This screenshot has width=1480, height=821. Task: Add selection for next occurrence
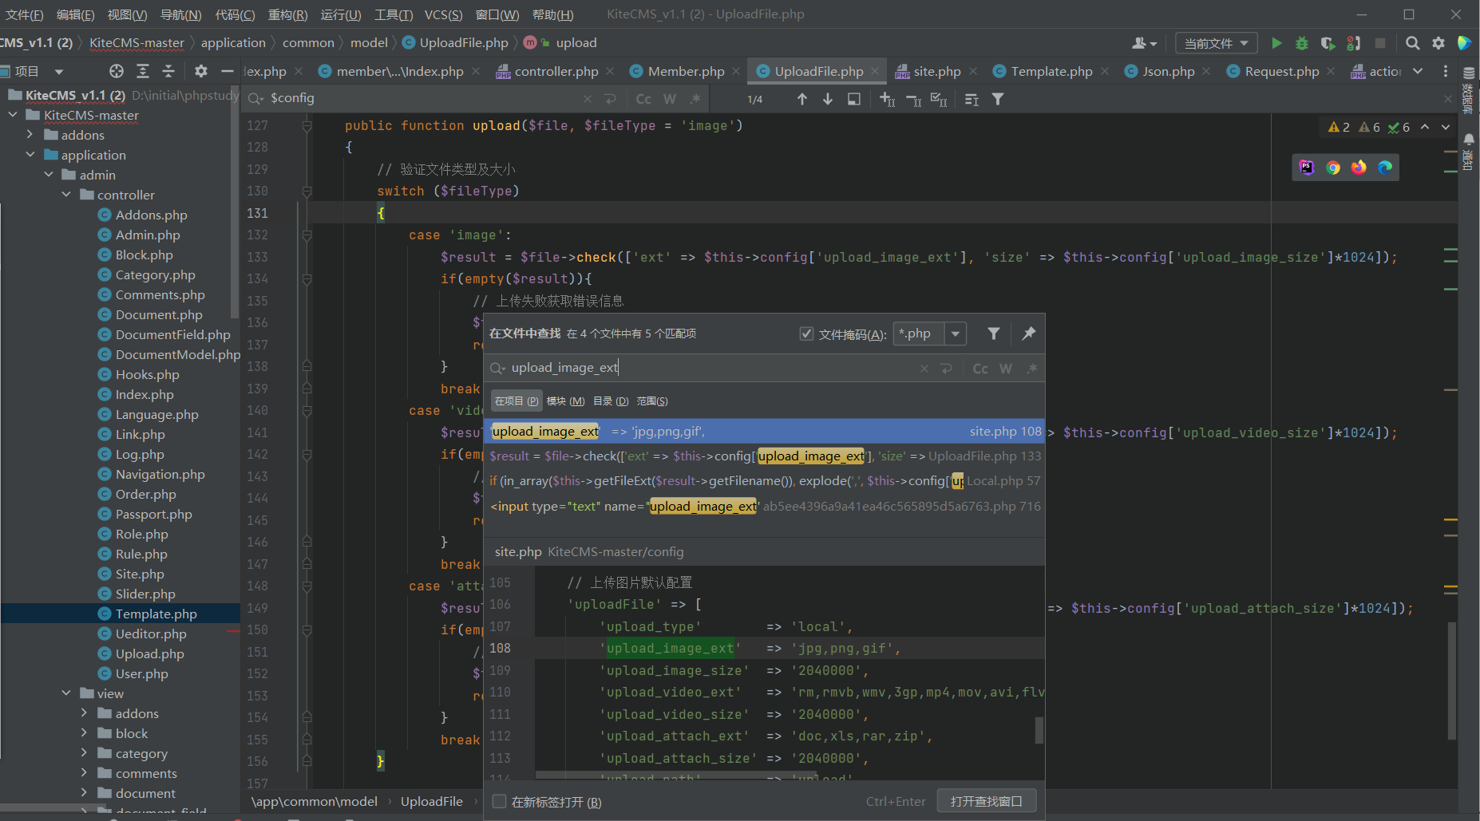pos(887,99)
